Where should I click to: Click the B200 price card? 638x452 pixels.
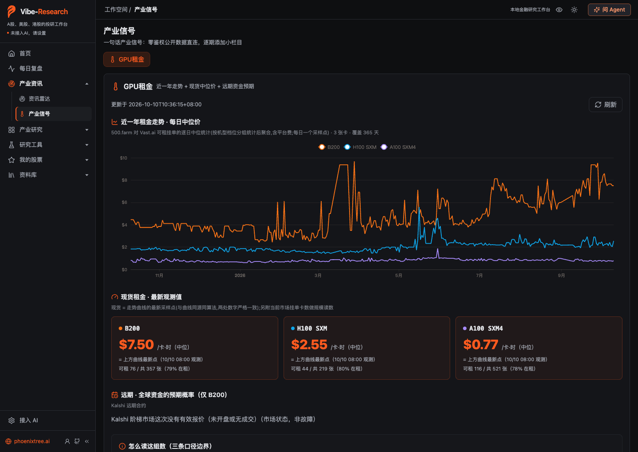(195, 348)
